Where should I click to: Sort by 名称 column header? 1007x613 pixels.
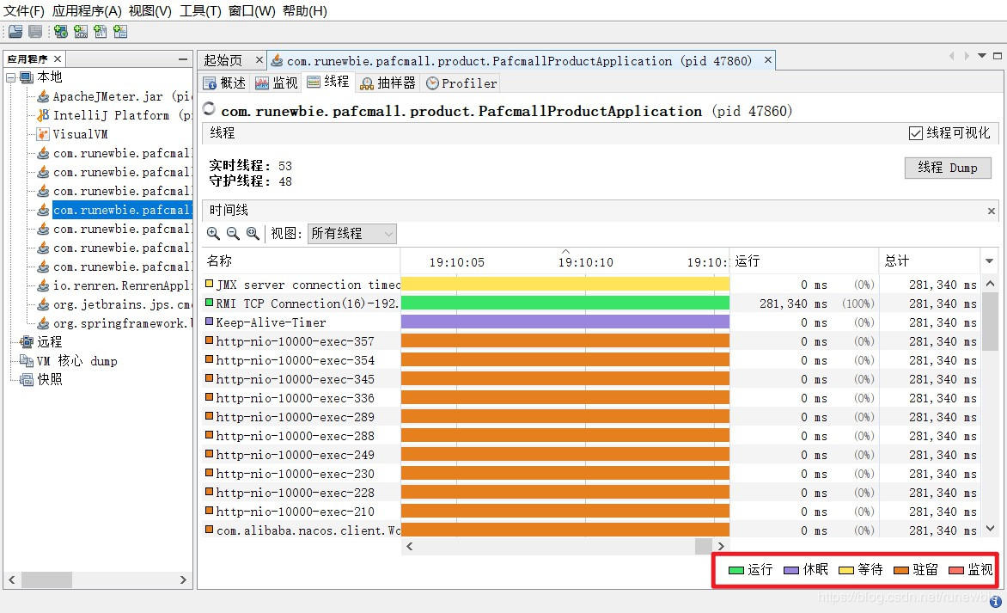301,261
